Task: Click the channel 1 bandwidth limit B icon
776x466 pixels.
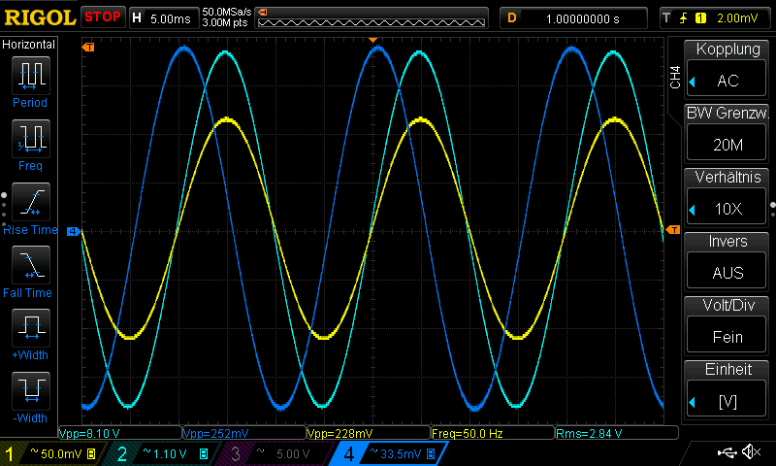Action: [x=91, y=453]
